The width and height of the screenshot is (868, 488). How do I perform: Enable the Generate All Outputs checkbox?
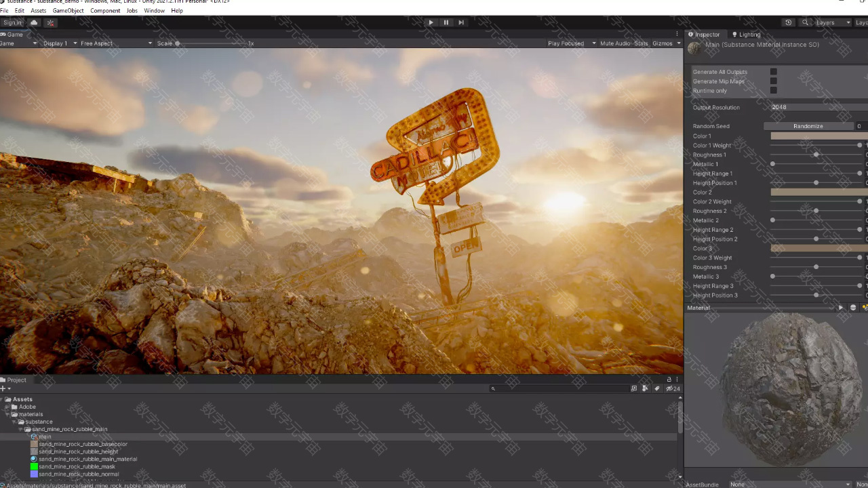pos(773,72)
